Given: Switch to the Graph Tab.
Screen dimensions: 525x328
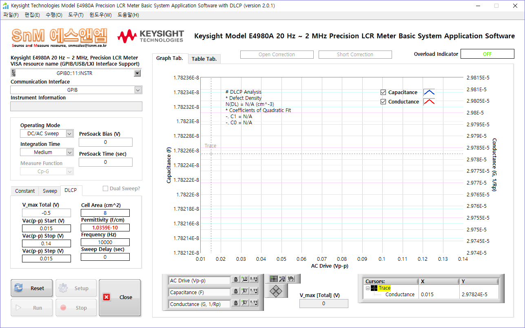Looking at the screenshot, I should point(170,58).
